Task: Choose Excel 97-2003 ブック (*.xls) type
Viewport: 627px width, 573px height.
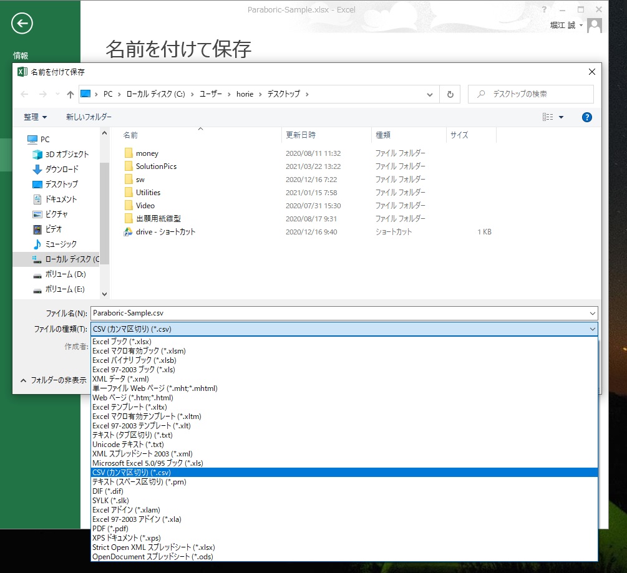Action: 344,370
